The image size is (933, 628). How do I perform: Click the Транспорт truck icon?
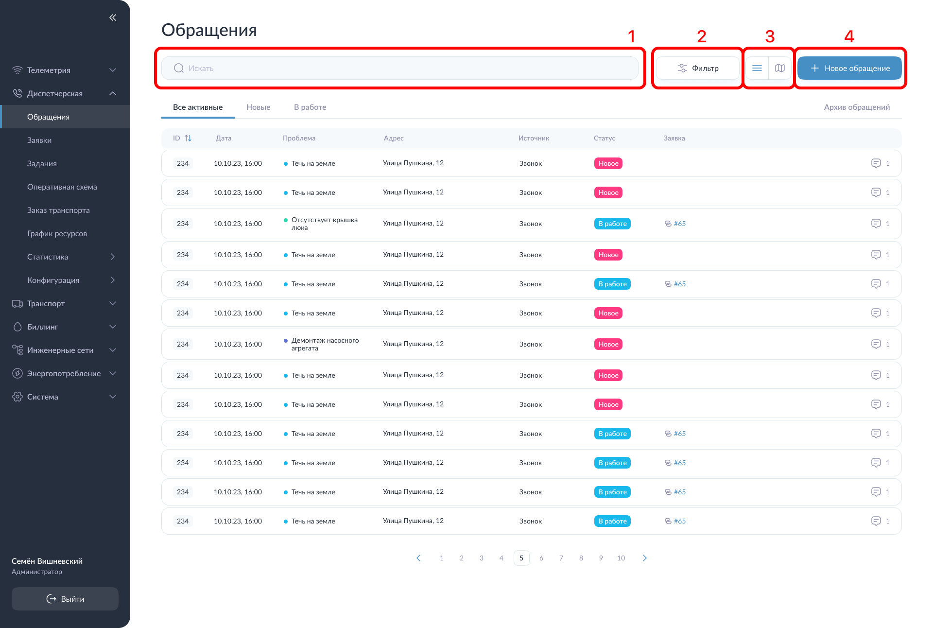[x=17, y=303]
